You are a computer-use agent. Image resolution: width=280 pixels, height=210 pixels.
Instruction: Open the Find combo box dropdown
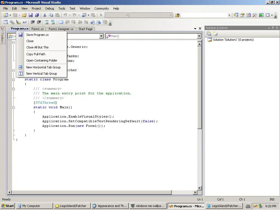pyautogui.click(x=229, y=15)
